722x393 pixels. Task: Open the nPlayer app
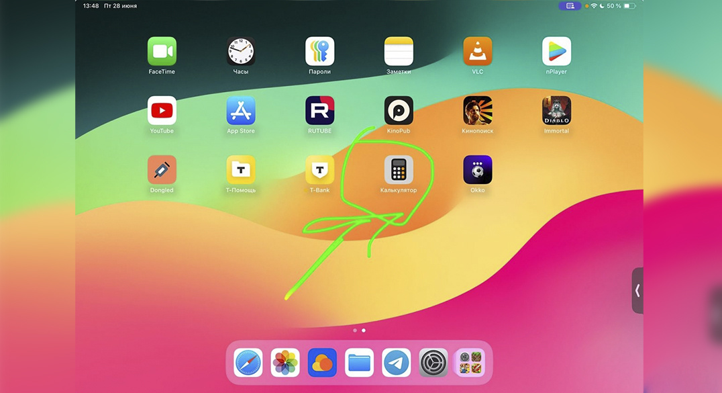[x=556, y=51]
